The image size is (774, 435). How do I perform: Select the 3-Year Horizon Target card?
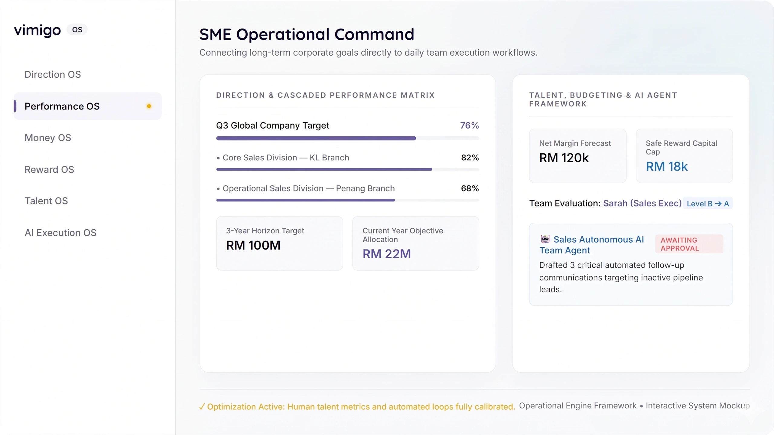pos(279,243)
